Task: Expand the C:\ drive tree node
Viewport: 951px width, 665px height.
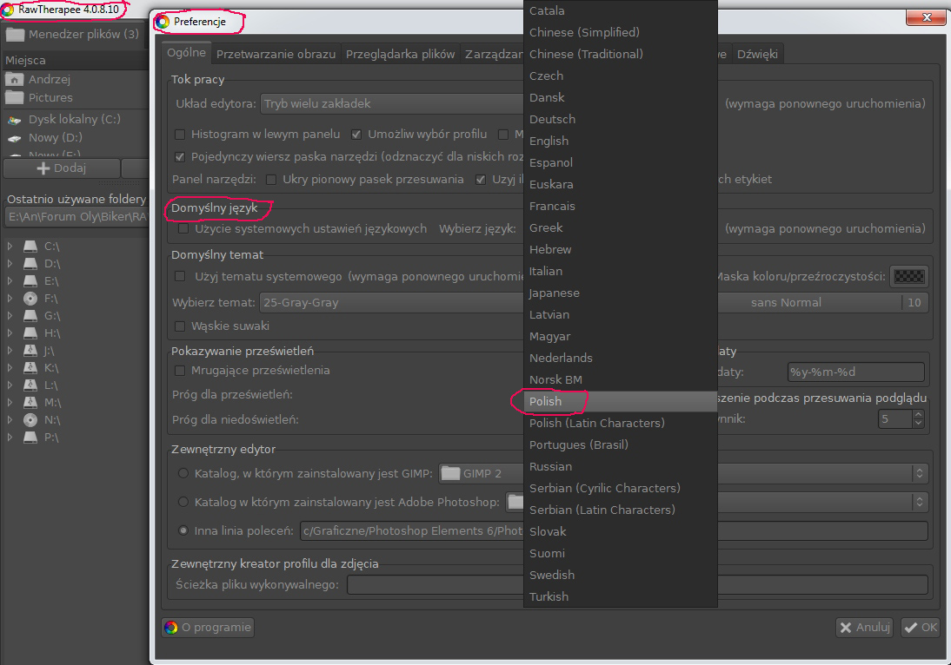Action: pos(10,246)
